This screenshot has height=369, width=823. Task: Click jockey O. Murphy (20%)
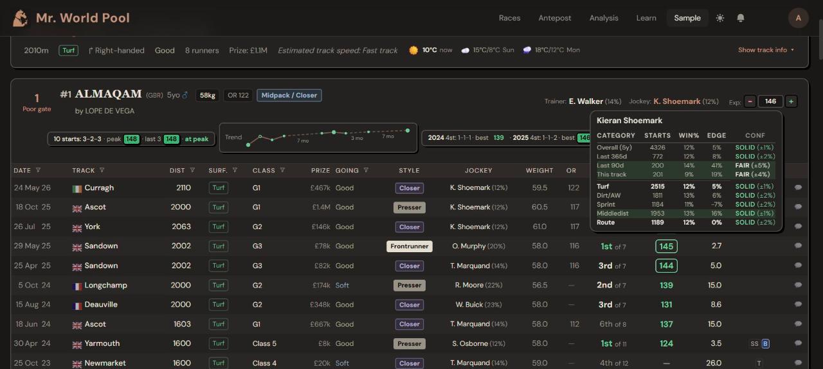pos(478,246)
